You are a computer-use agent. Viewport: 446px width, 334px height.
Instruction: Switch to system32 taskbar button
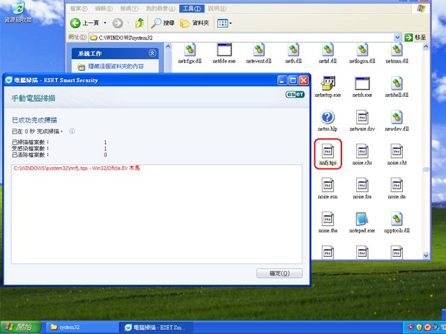coord(81,328)
